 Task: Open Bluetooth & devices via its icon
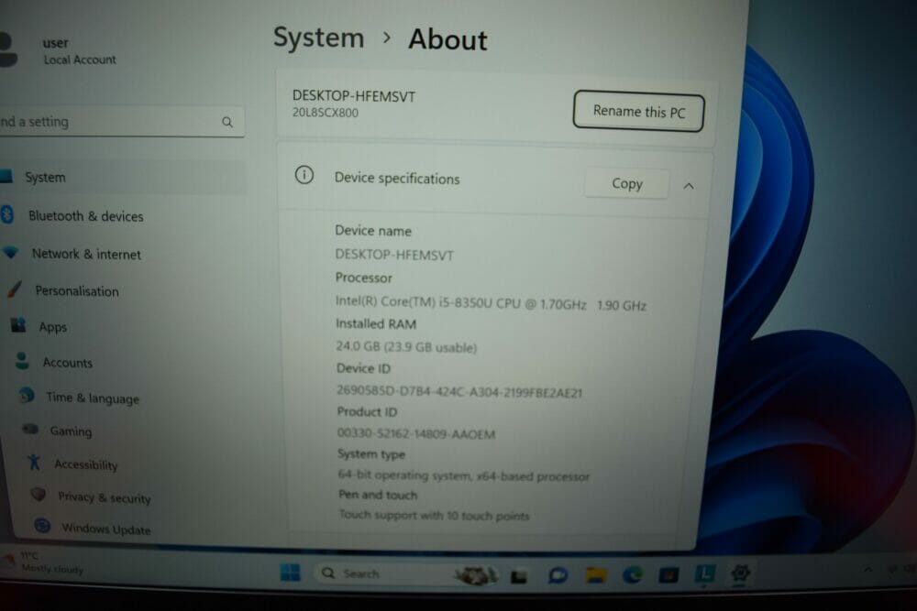pyautogui.click(x=7, y=214)
